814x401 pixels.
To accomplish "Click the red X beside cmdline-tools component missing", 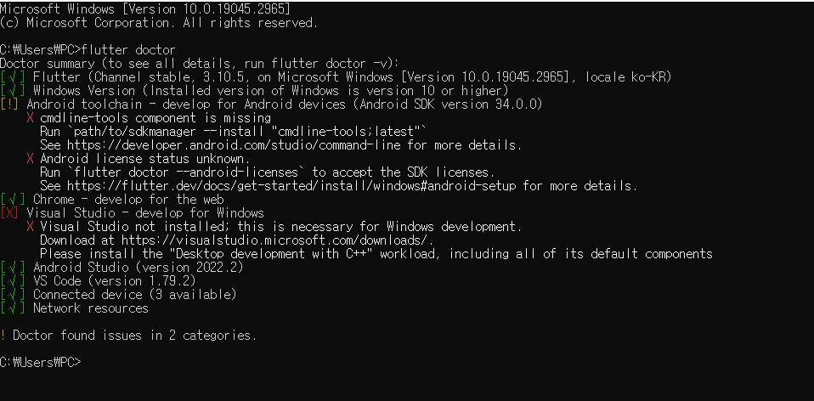I will [x=30, y=118].
